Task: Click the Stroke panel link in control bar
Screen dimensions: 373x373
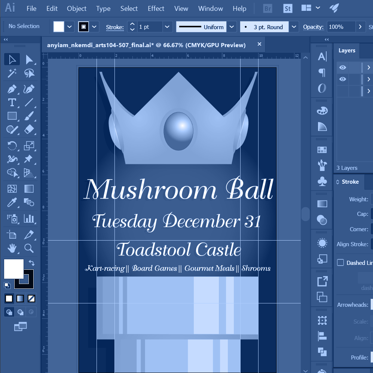Action: tap(114, 27)
